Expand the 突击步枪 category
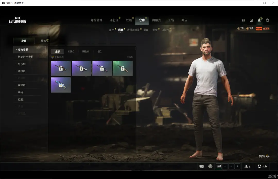Image resolution: width=278 pixels, height=179 pixels. coord(29,50)
